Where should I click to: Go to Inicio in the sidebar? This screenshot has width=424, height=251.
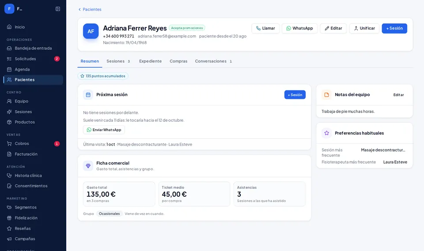pyautogui.click(x=33, y=27)
